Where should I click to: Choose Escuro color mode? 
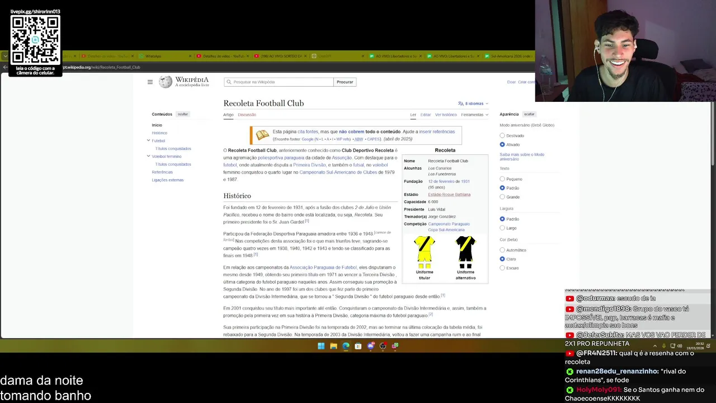502,268
